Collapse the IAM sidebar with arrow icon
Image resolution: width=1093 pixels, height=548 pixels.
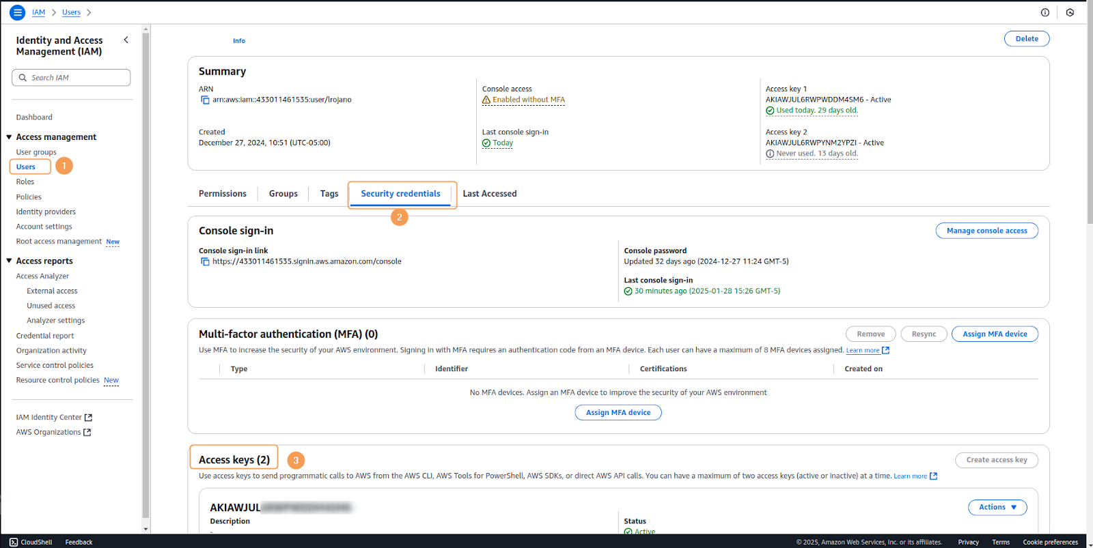point(126,40)
